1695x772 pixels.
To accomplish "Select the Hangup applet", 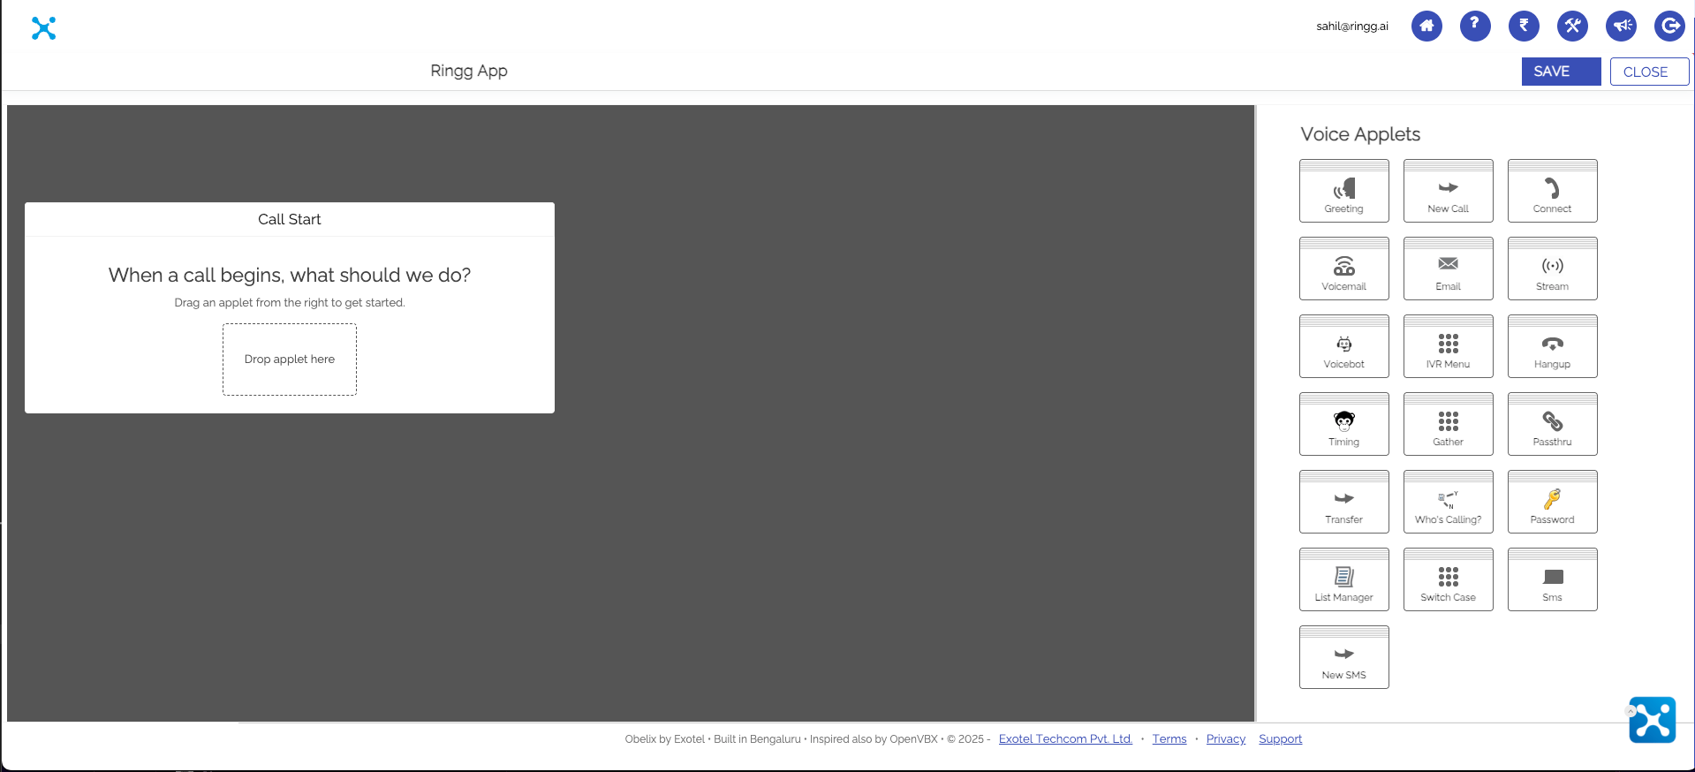I will 1552,346.
